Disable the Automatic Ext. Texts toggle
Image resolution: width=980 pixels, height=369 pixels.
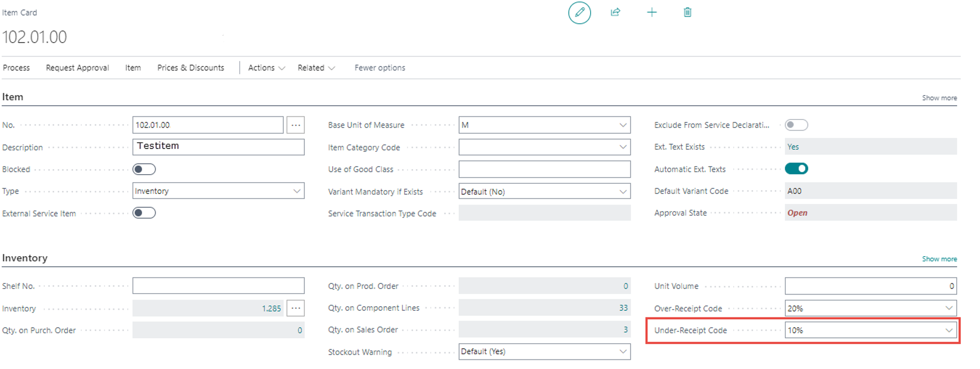click(x=796, y=169)
